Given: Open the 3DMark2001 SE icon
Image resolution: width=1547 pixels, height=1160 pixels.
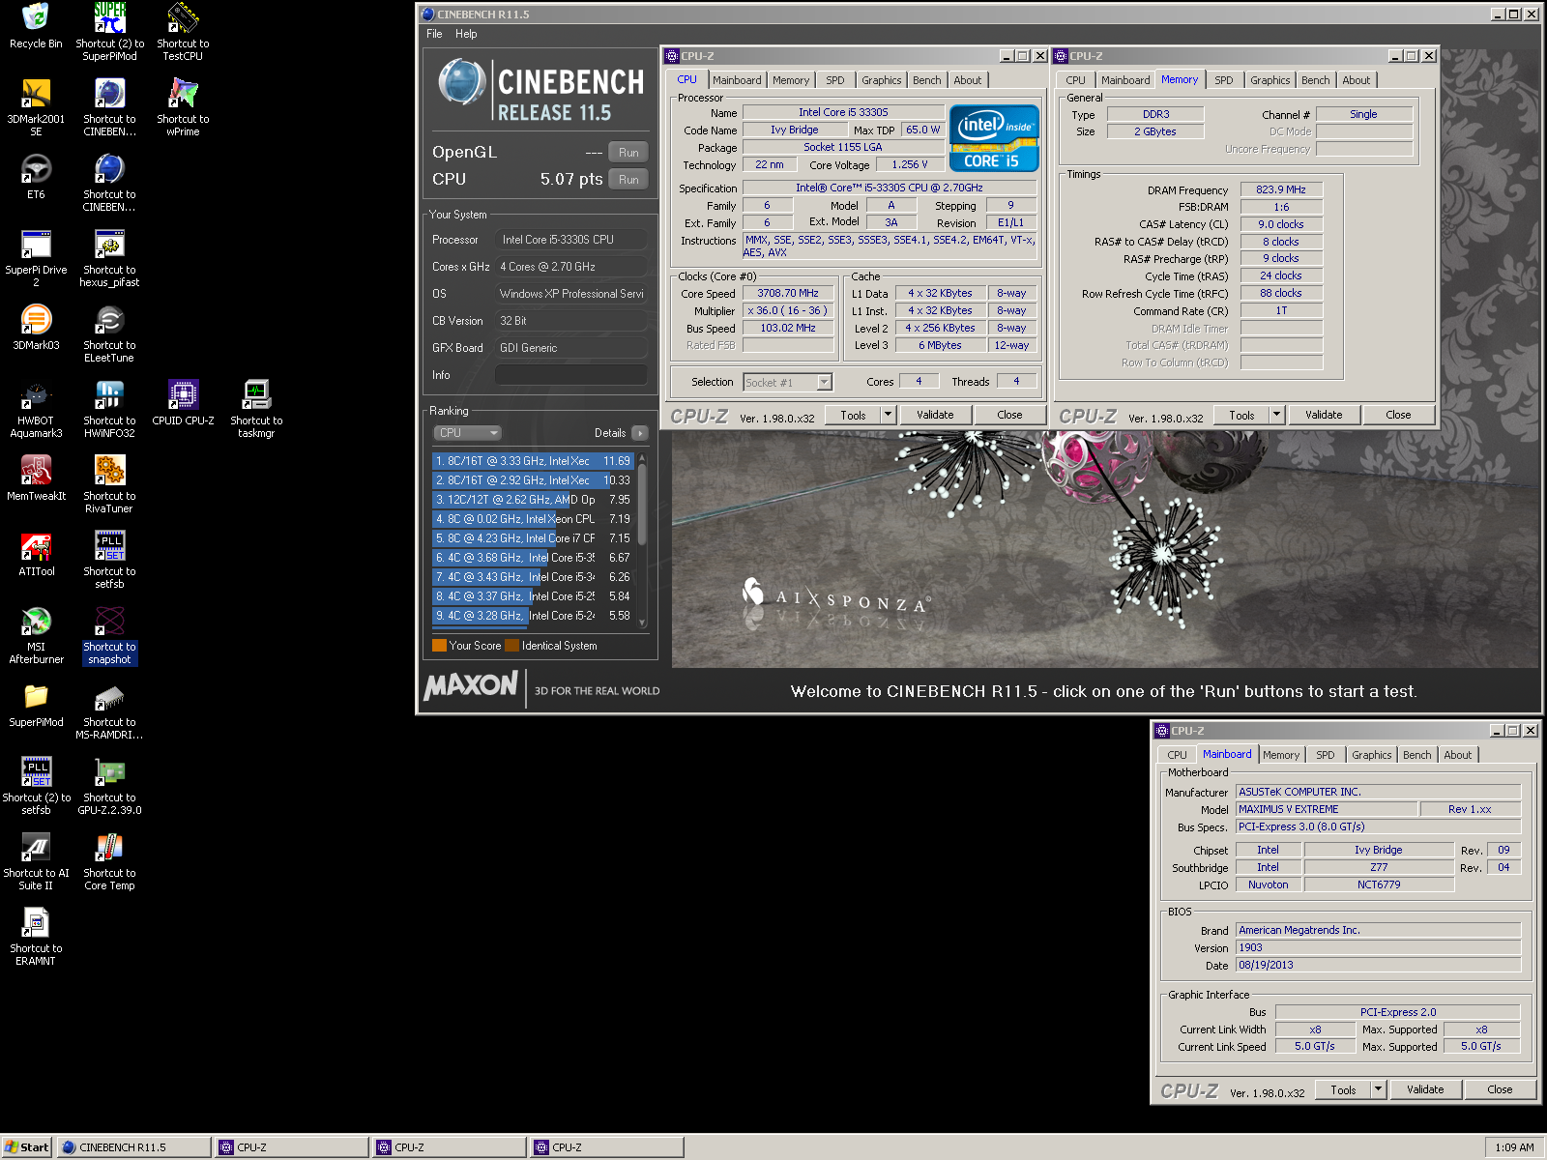Looking at the screenshot, I should 36,107.
